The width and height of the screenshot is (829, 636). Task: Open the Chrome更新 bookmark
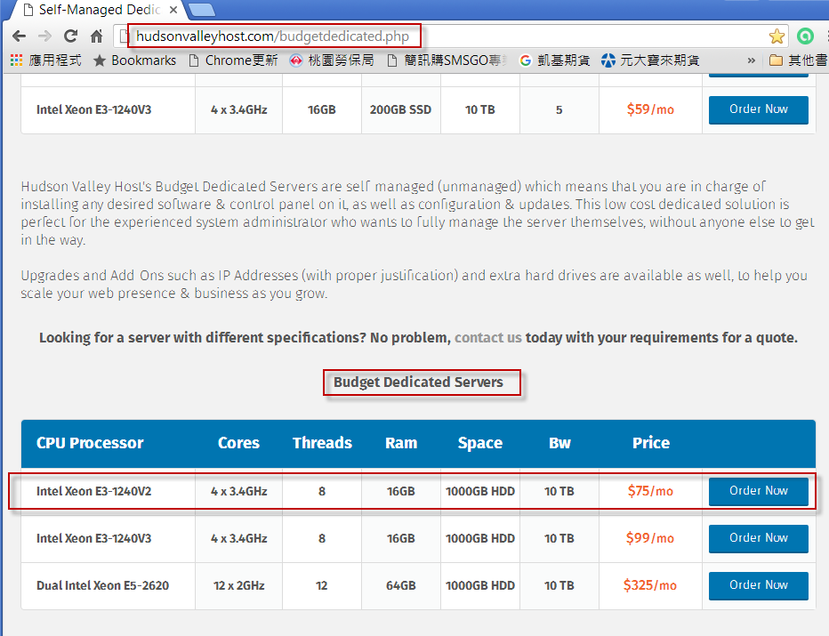(x=233, y=60)
